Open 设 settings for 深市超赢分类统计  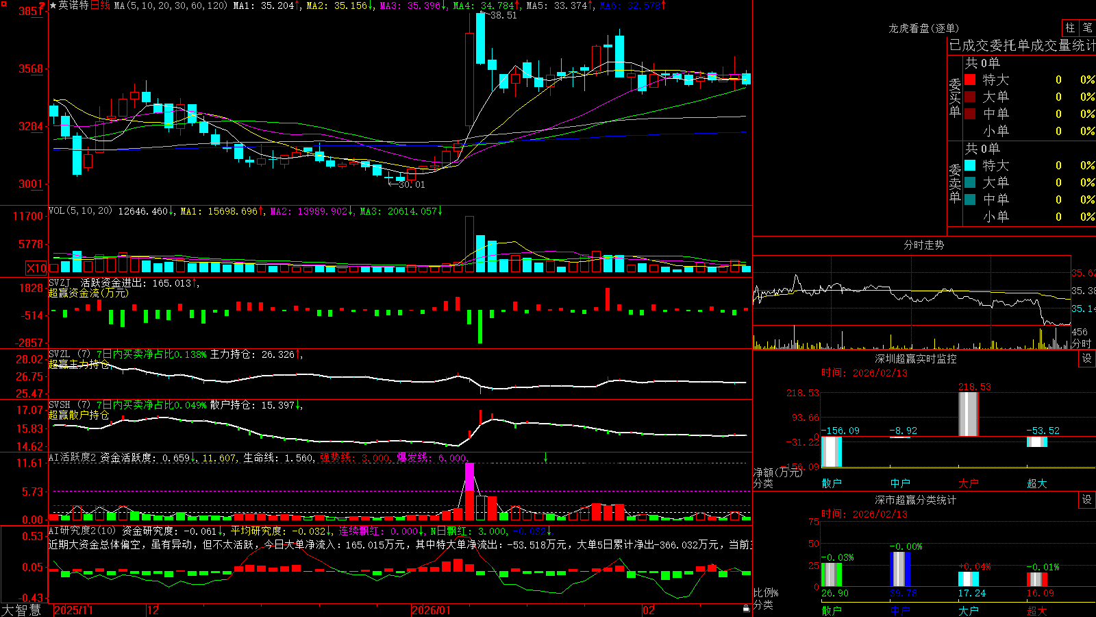(x=1087, y=500)
